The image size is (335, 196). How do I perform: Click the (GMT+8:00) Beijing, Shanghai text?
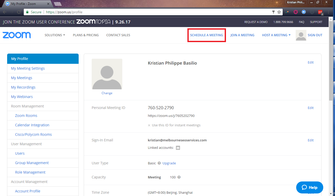click(170, 193)
